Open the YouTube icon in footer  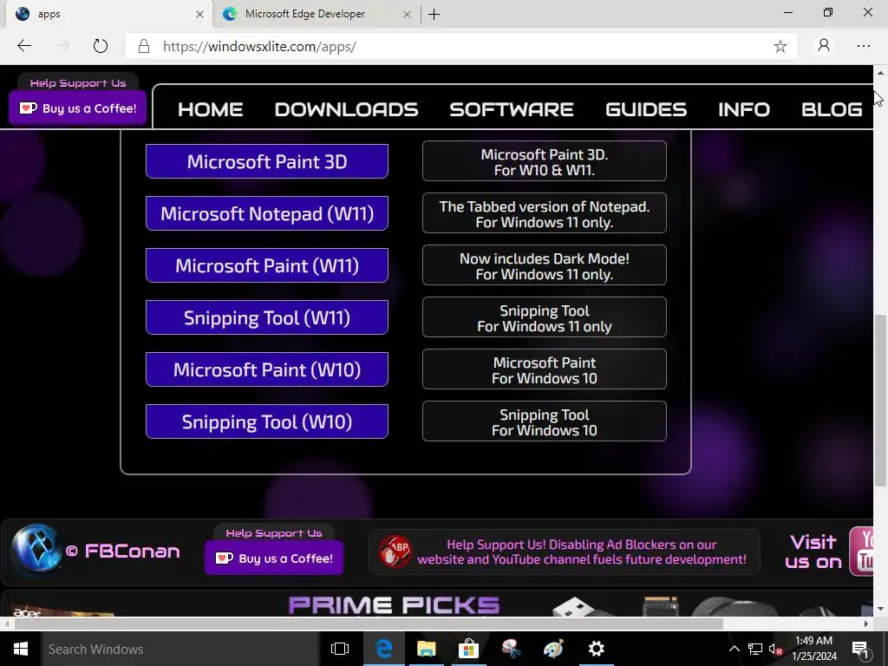[861, 551]
